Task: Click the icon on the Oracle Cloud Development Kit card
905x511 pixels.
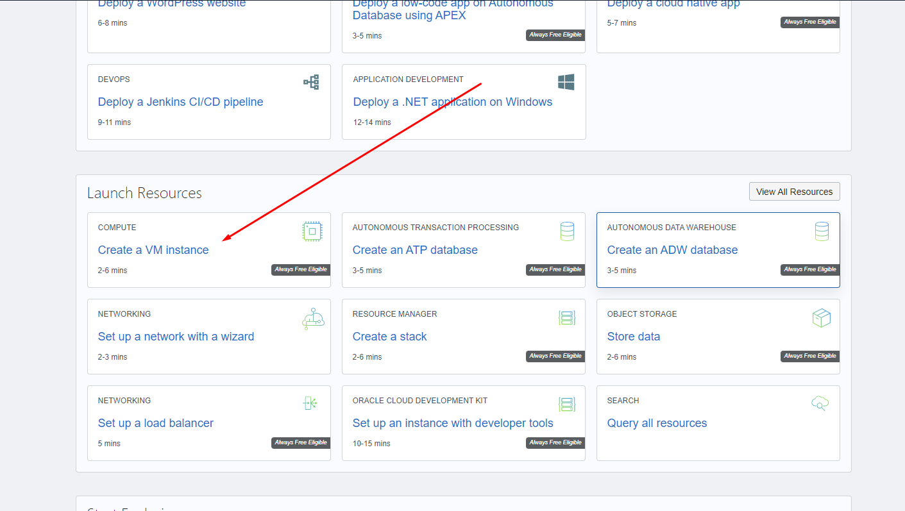Action: 567,405
